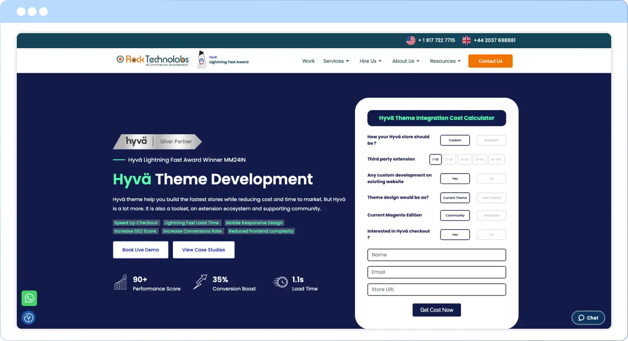Open the Work menu item
The width and height of the screenshot is (628, 341).
[x=308, y=61]
